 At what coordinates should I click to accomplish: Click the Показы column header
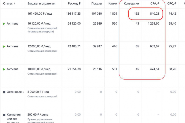[x=97, y=4]
